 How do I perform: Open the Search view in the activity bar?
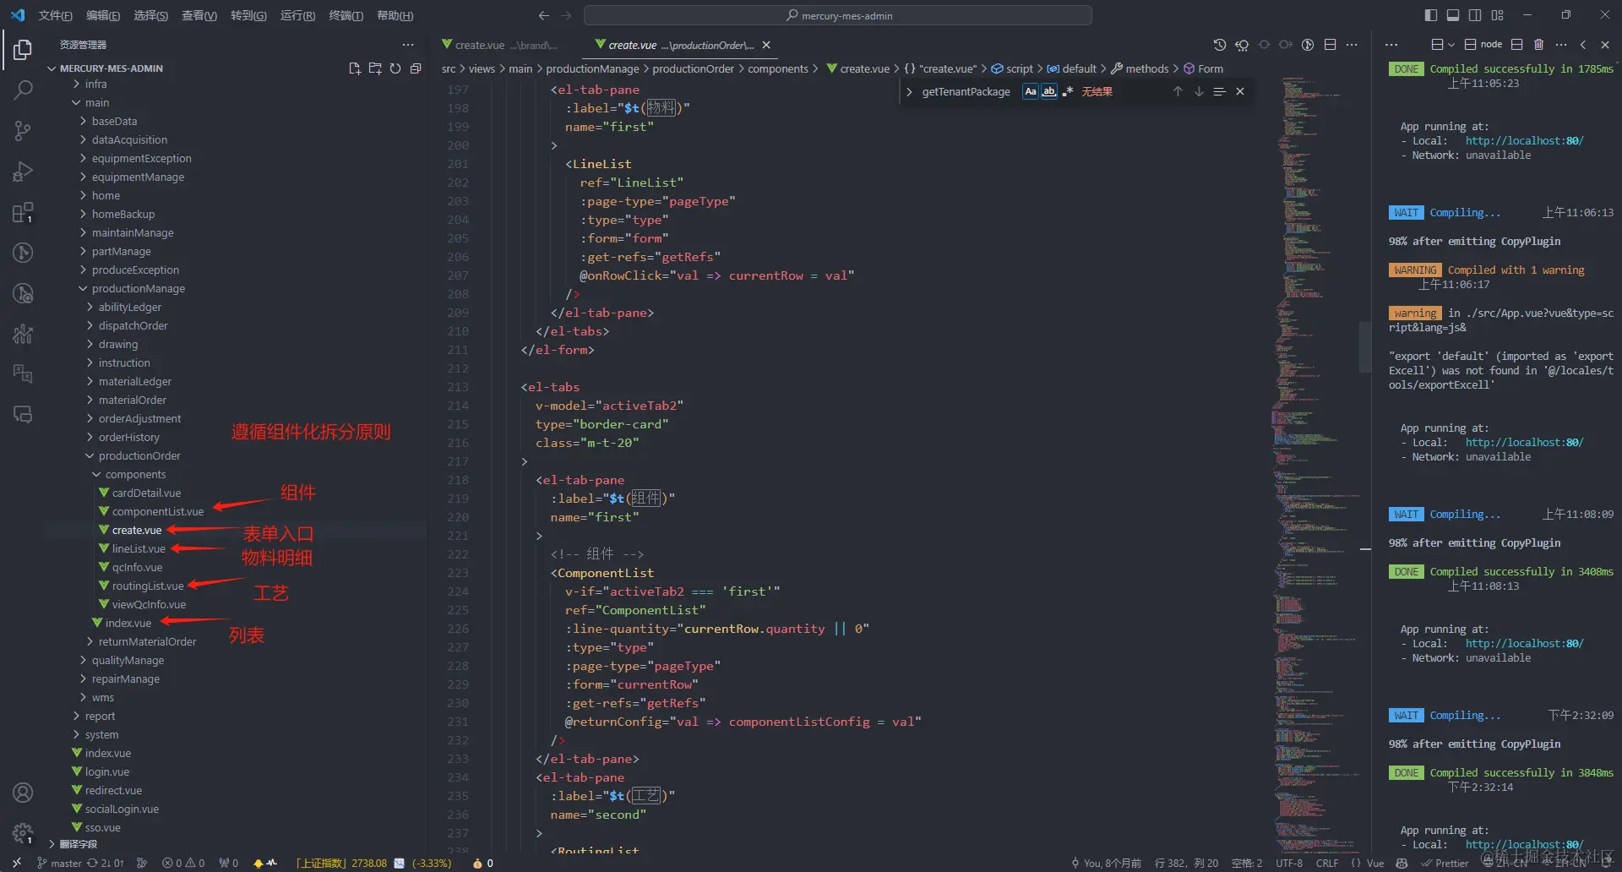point(23,90)
